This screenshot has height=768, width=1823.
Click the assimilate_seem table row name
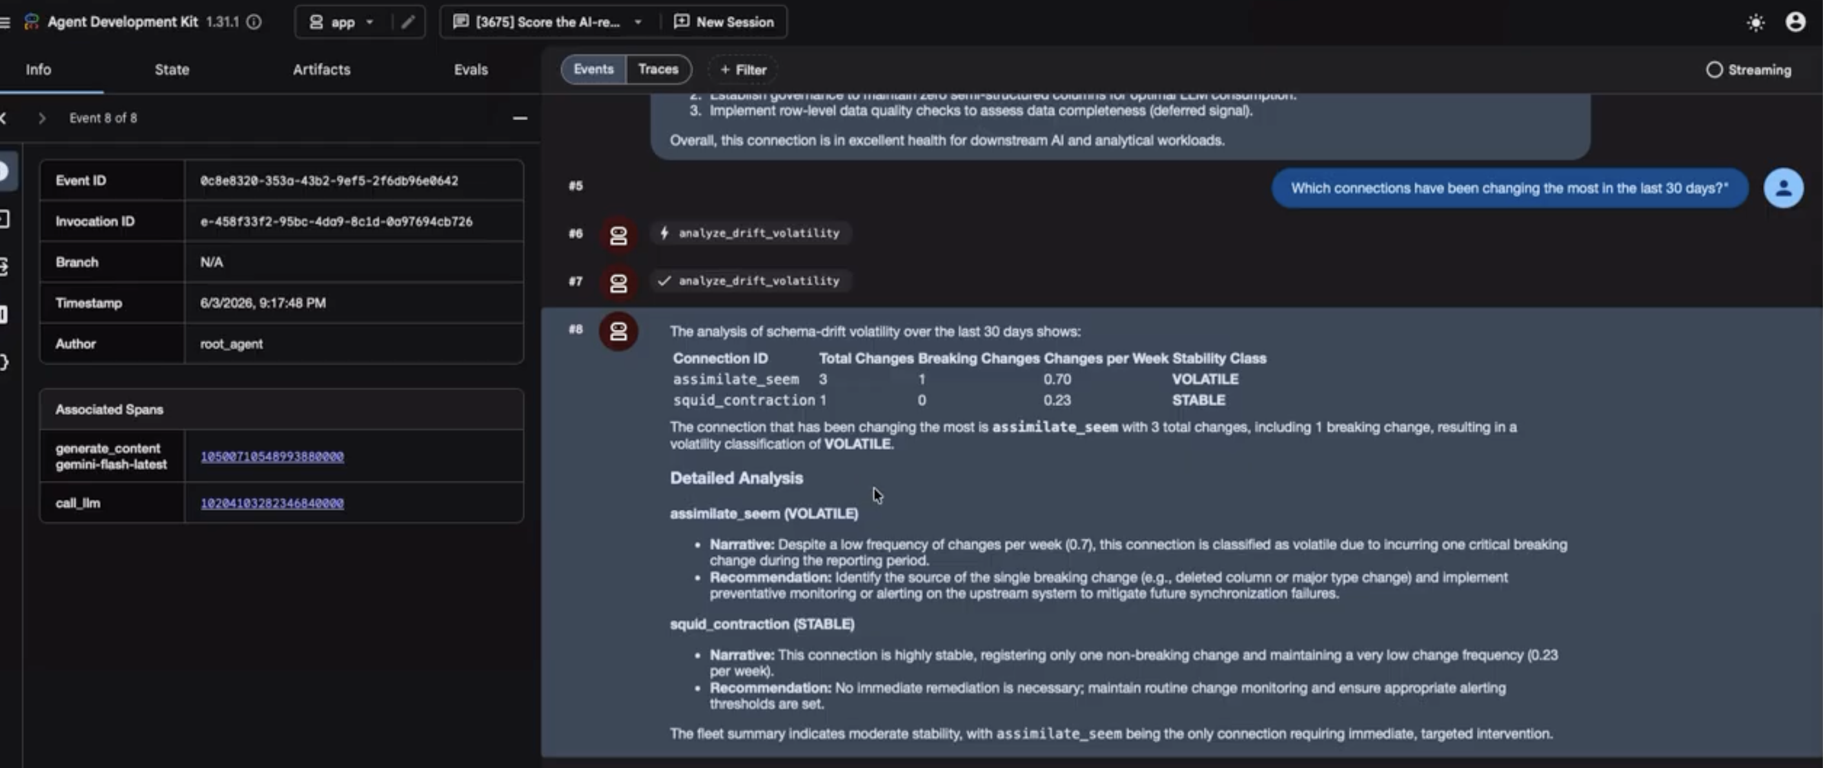[735, 379]
